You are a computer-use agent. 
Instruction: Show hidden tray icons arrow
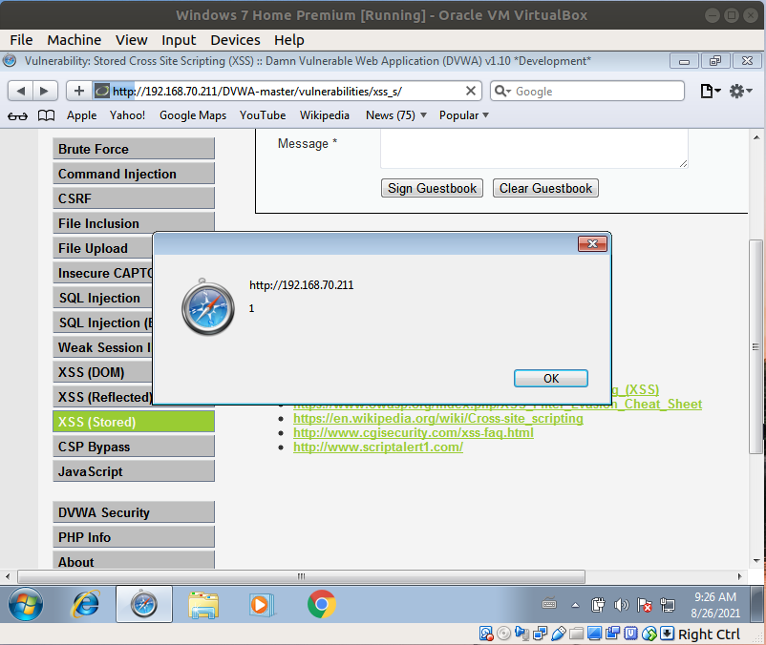576,606
